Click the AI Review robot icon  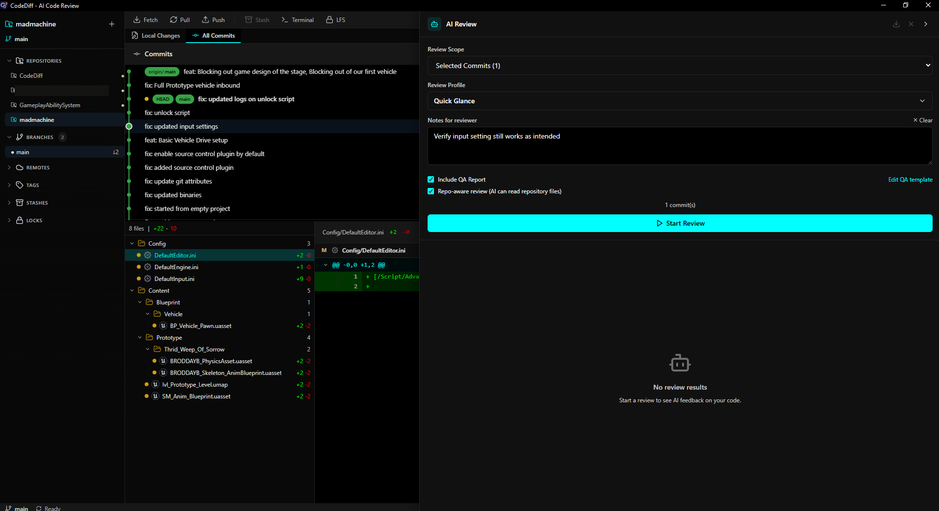tap(434, 24)
